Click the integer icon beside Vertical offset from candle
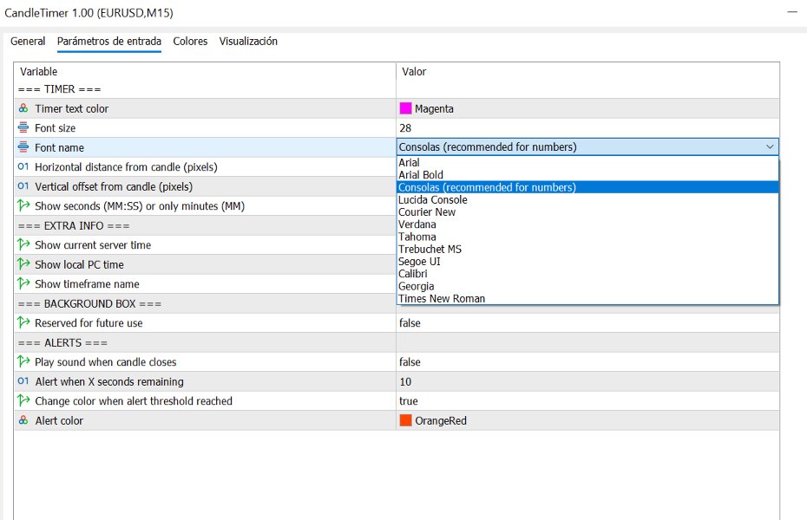This screenshot has height=520, width=807. click(x=23, y=186)
